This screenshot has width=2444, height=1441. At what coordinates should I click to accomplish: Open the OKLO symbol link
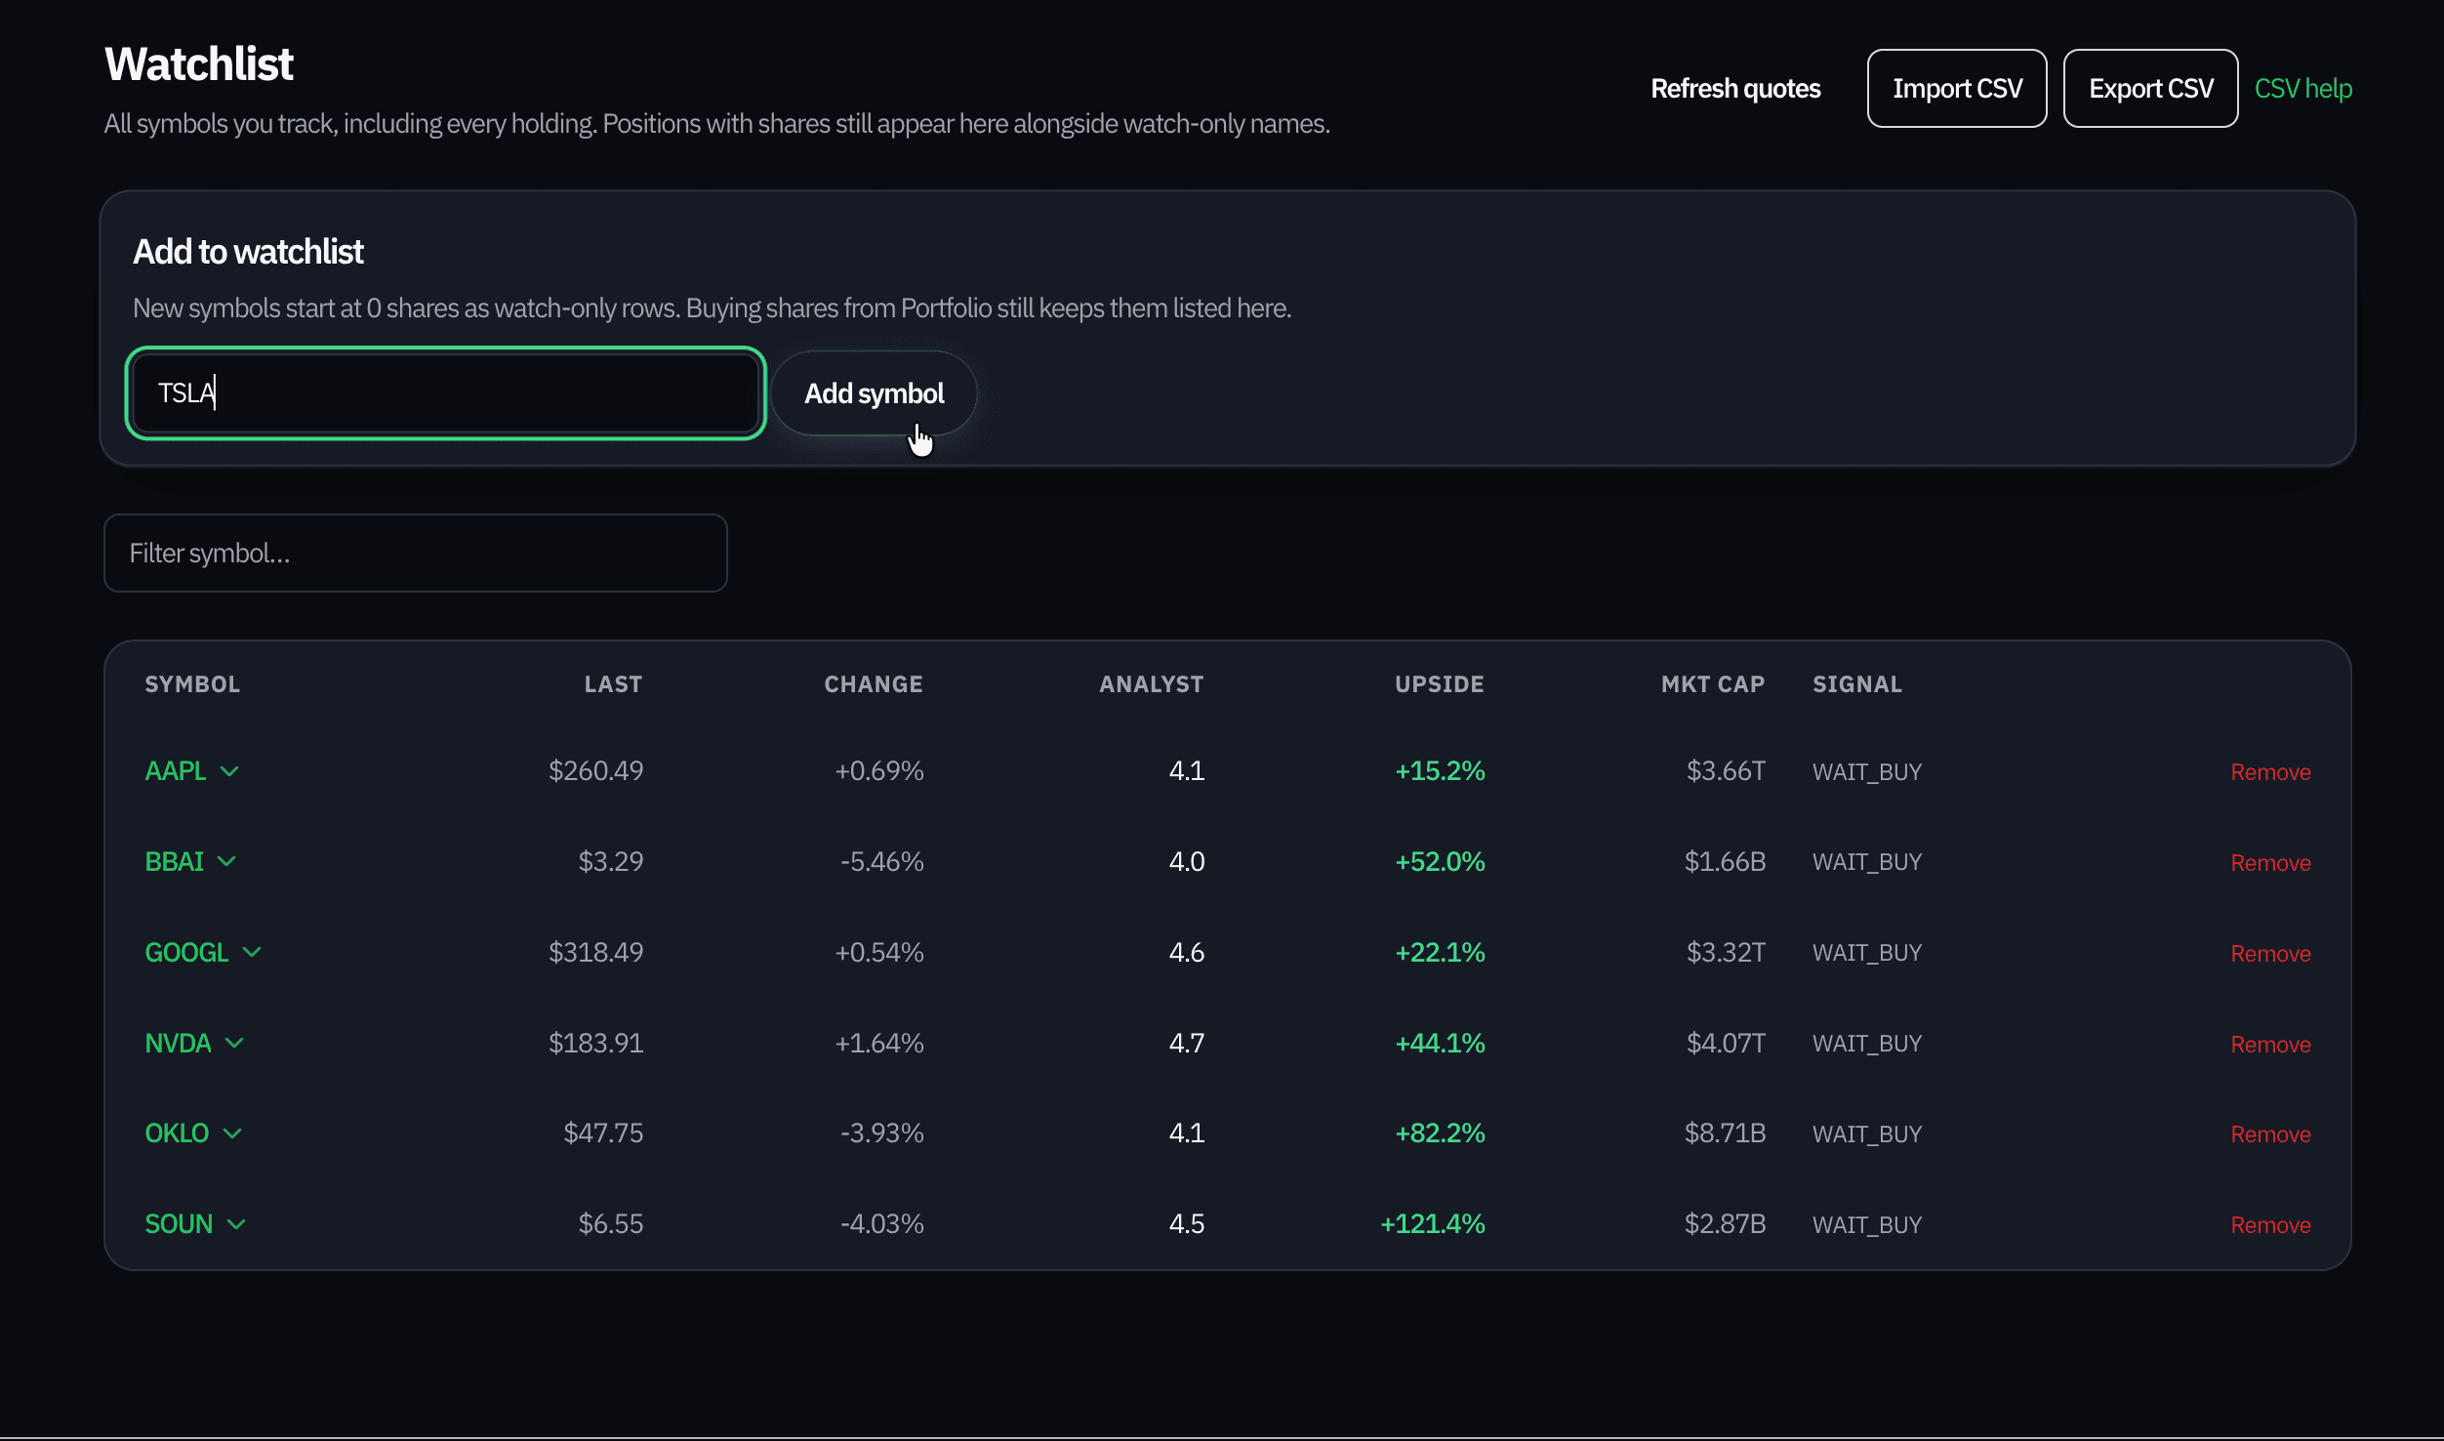tap(177, 1133)
